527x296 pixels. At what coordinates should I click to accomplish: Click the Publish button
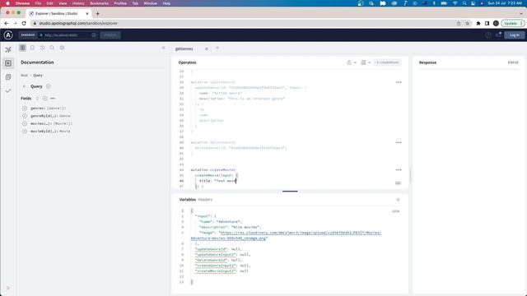tap(110, 35)
